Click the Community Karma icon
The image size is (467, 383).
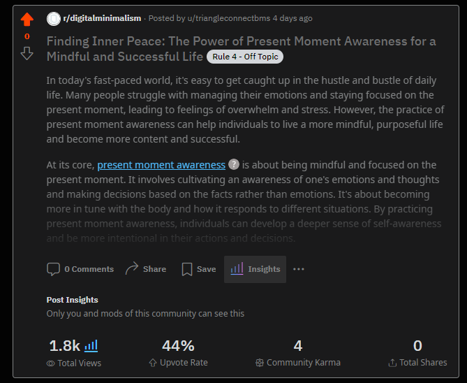[x=259, y=363]
